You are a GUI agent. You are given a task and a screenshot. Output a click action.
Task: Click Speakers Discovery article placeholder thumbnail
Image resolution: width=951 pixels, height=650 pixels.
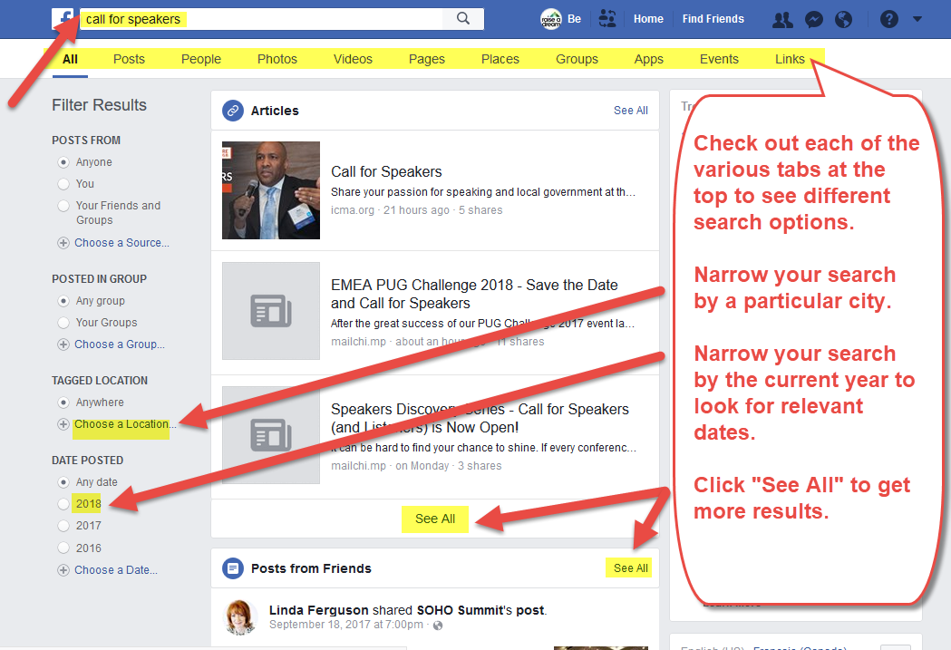271,435
